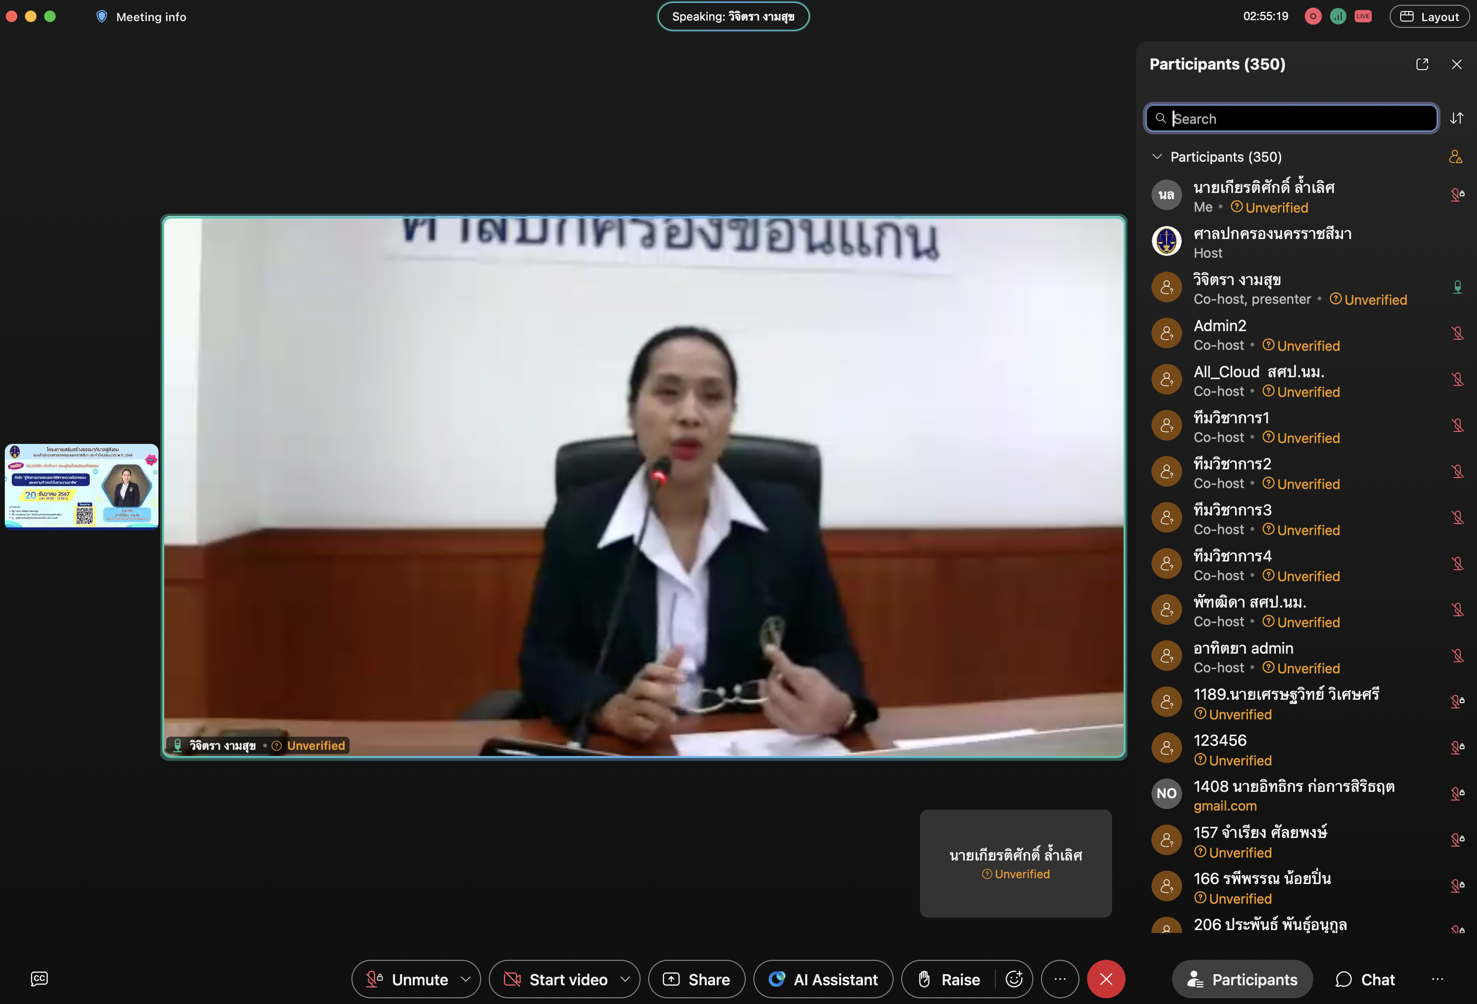The width and height of the screenshot is (1477, 1004).
Task: Open the AI Assistant
Action: pyautogui.click(x=823, y=979)
